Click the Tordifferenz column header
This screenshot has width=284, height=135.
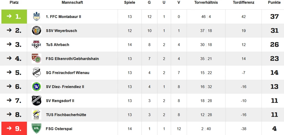(244, 2)
